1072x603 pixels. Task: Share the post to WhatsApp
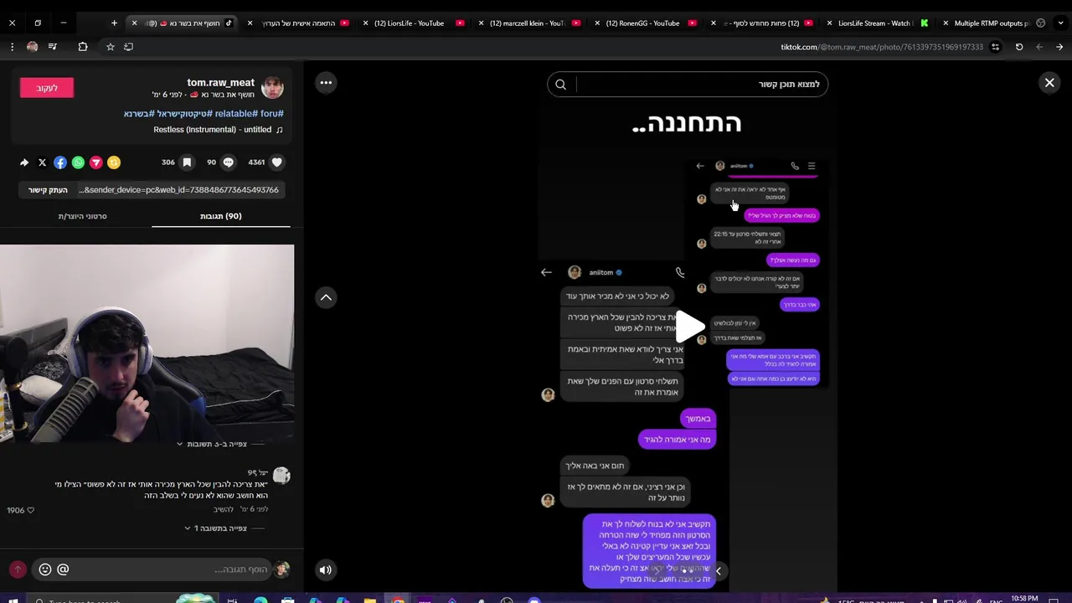coord(78,162)
